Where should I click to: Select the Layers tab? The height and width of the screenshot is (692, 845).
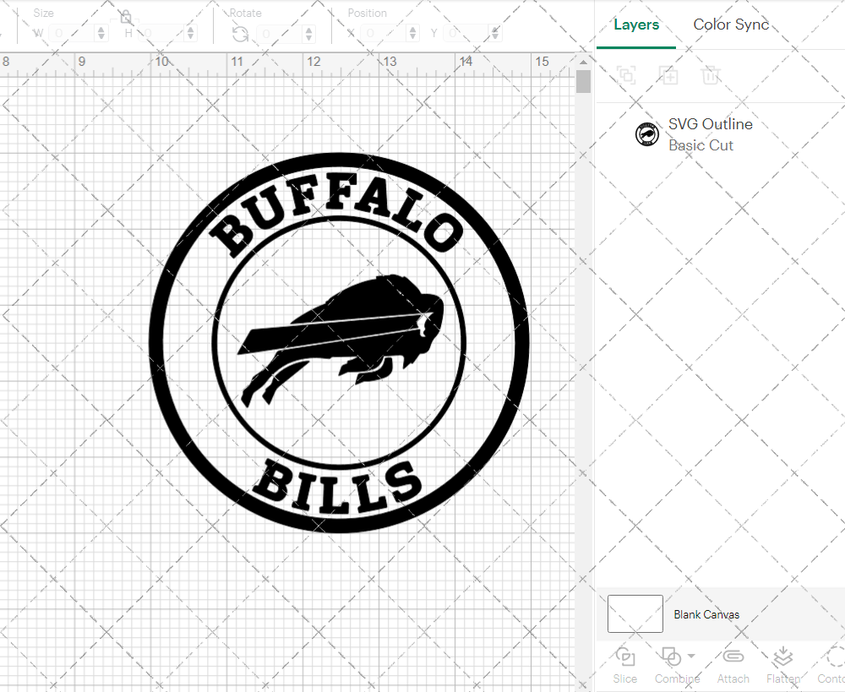[x=636, y=25]
